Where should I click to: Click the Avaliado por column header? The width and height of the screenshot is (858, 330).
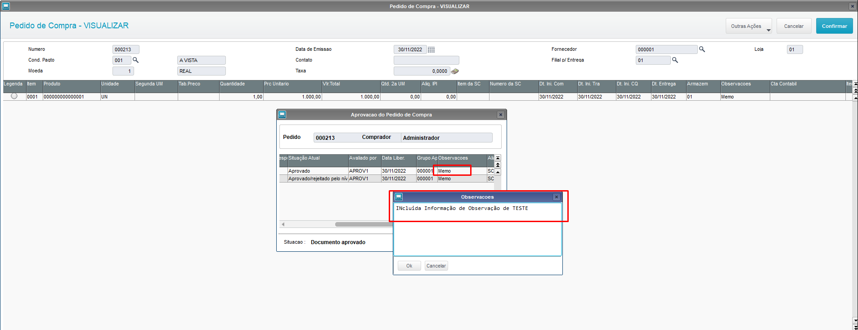click(x=364, y=161)
